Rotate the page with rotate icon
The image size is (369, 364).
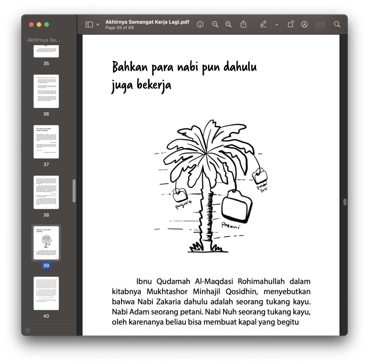click(x=291, y=24)
